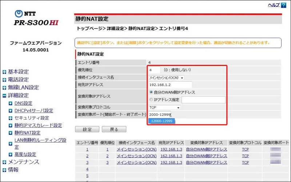The image size is (291, 182).
Task: Click the priority 3 link in table
Action: point(107,162)
